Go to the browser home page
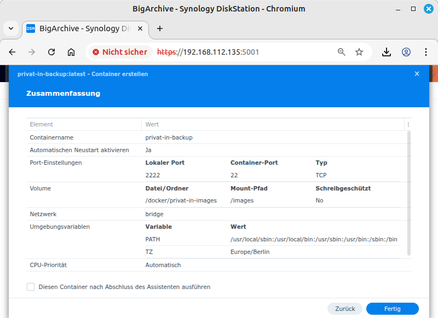The image size is (438, 318). 71,52
